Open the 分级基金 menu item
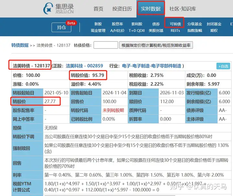 pyautogui.click(x=195, y=24)
